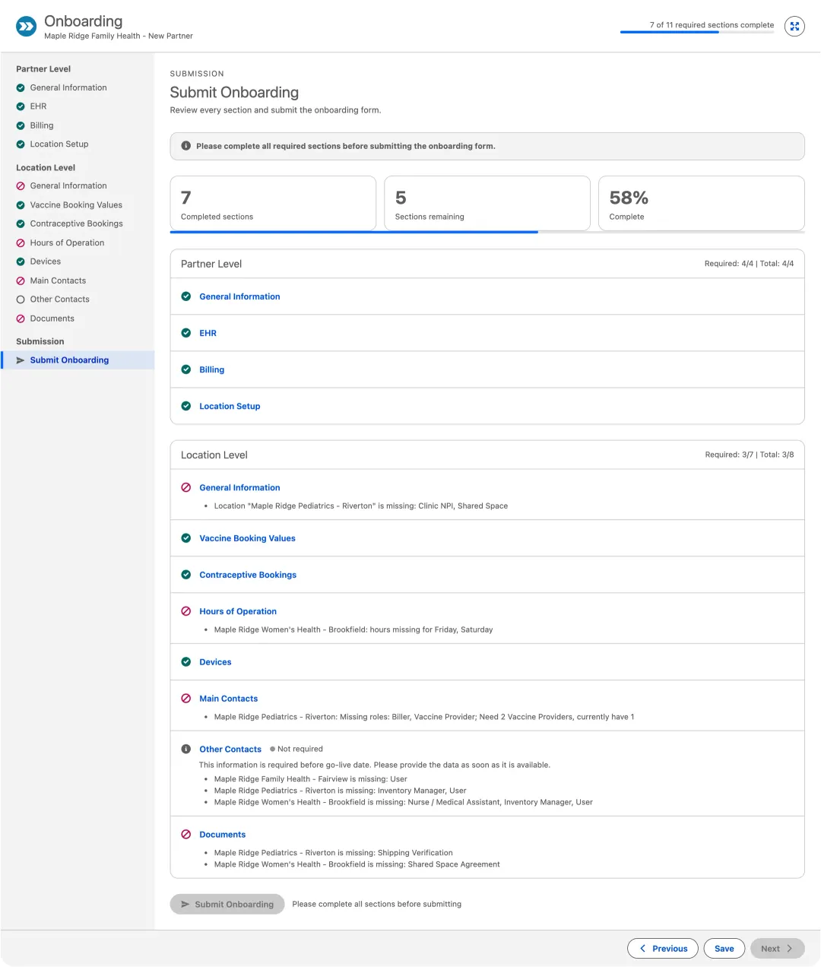Click sidebar blocked icon next to Hours of Operation
This screenshot has width=821, height=967.
click(x=21, y=243)
